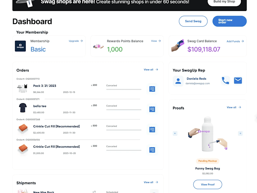The height and width of the screenshot is (193, 257).
Task: Email Daniela Reds via envelope icon
Action: tap(238, 81)
